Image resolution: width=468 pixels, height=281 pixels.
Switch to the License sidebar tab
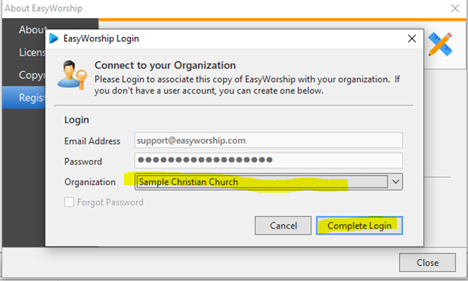point(31,52)
